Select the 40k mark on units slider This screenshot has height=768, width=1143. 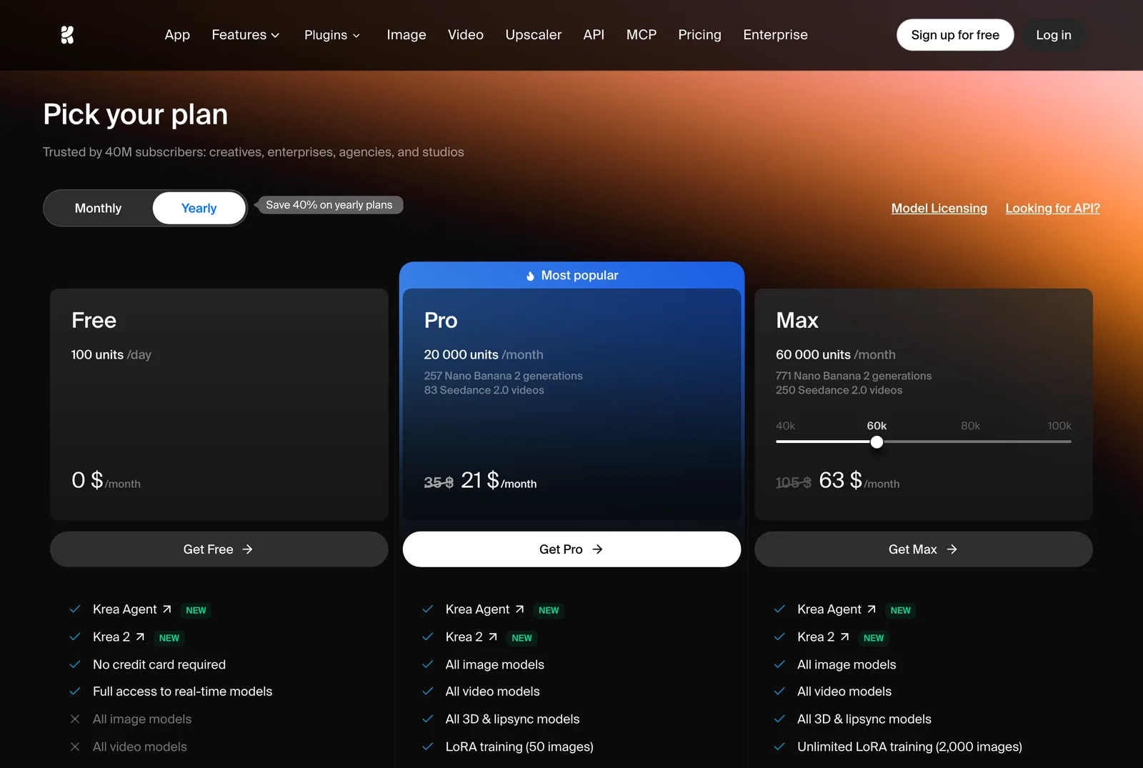pos(786,426)
